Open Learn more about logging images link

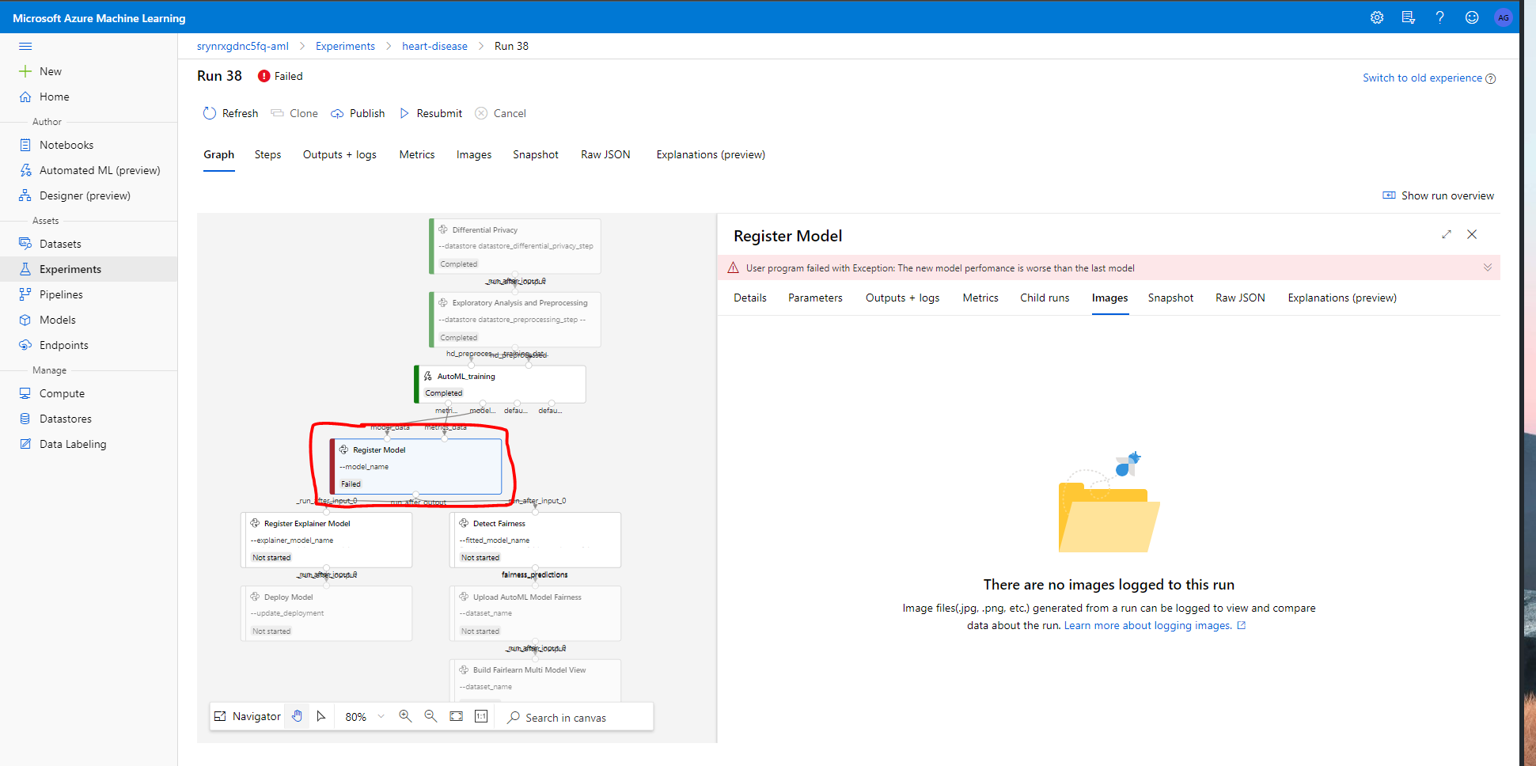1155,625
